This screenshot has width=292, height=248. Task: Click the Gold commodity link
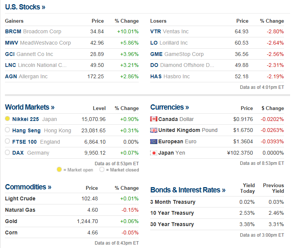[11, 221]
